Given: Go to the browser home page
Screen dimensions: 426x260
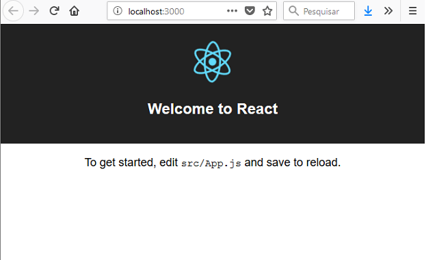Looking at the screenshot, I should click(74, 11).
